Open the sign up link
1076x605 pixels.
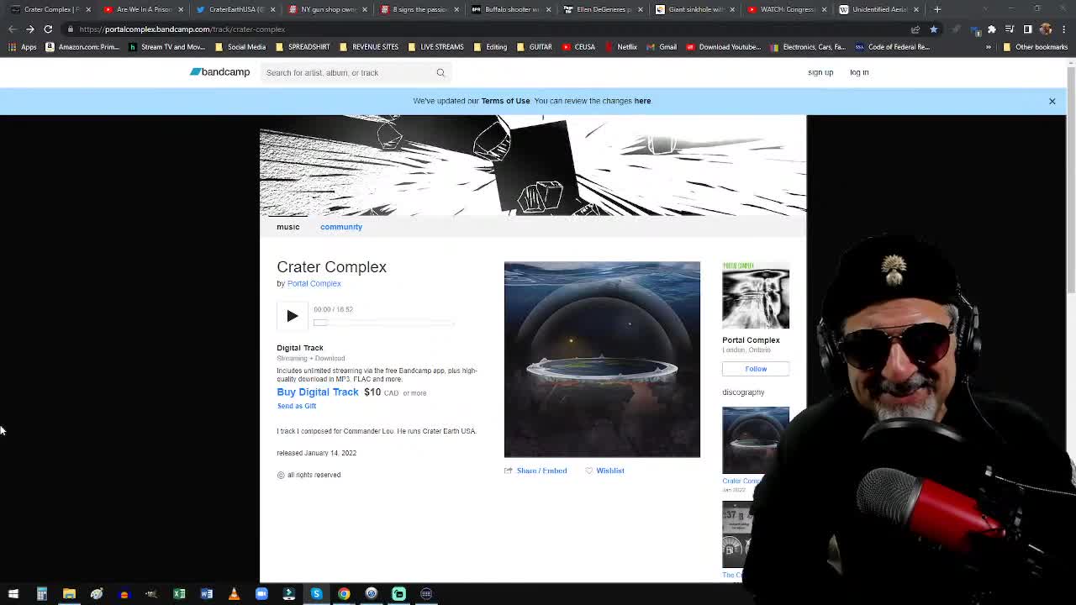(x=820, y=72)
